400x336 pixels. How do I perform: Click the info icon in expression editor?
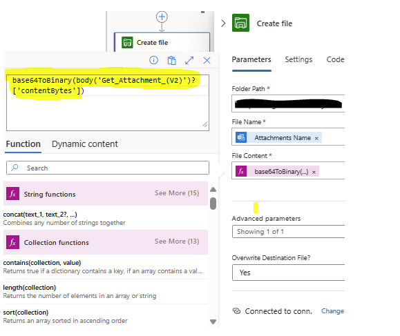point(153,61)
